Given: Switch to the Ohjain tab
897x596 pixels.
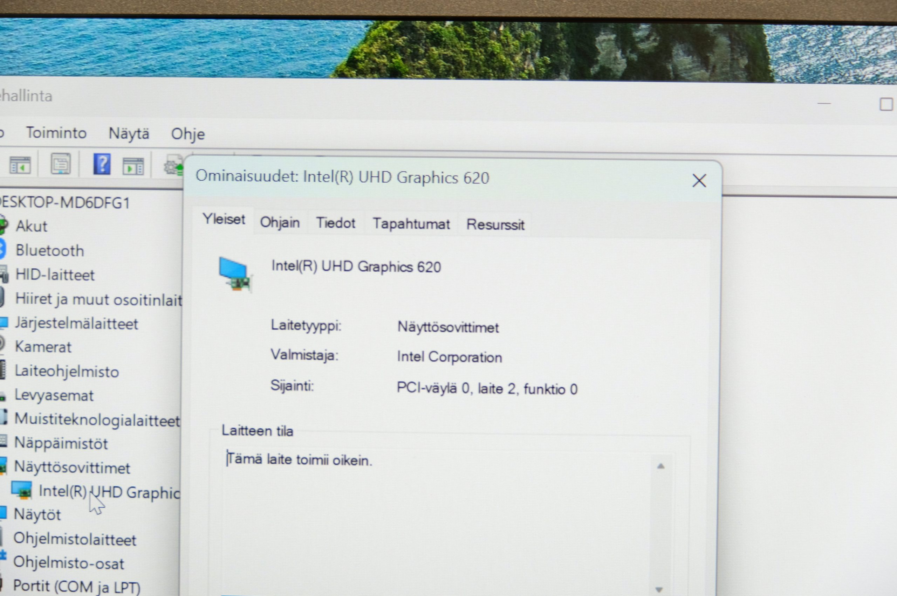Looking at the screenshot, I should click(280, 222).
